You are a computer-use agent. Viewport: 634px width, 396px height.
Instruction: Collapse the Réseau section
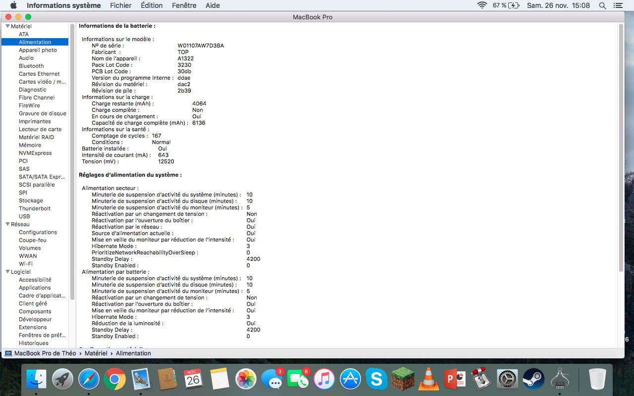tap(8, 224)
